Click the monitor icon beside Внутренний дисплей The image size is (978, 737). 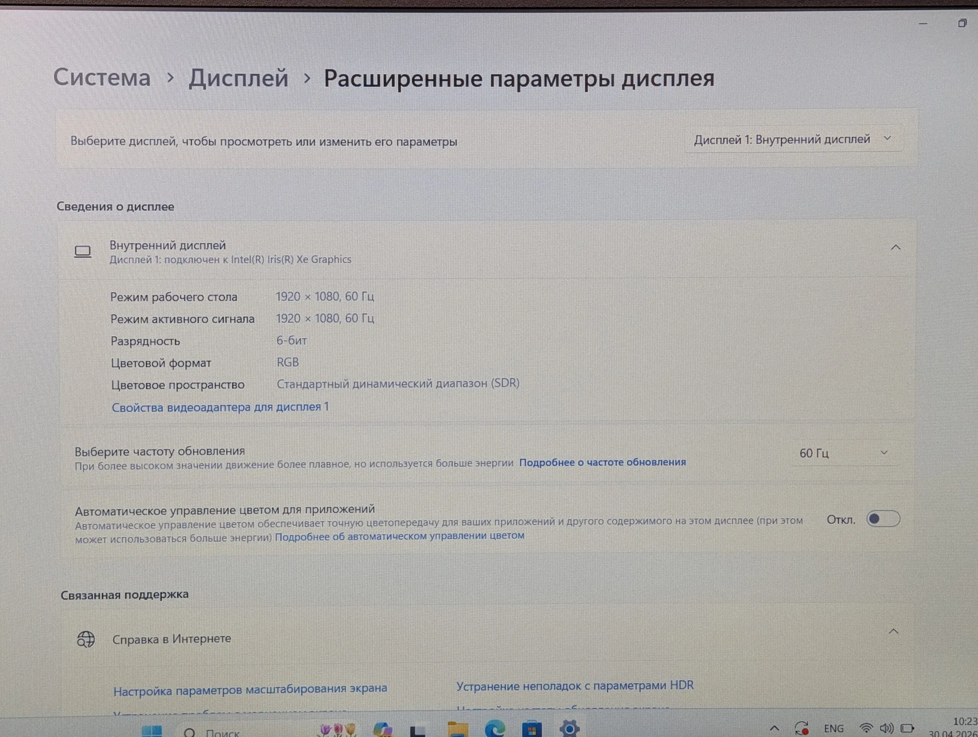(83, 252)
